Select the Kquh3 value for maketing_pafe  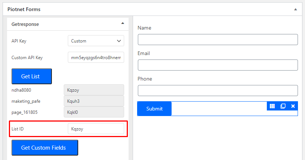(94, 101)
